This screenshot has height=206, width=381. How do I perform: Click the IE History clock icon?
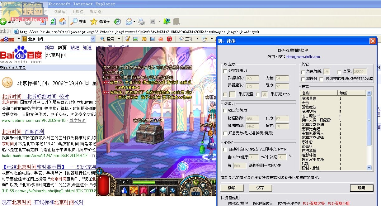coord(117,22)
